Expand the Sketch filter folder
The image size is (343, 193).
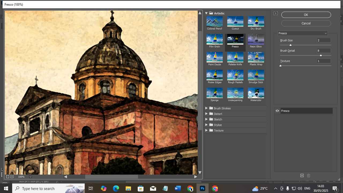pyautogui.click(x=207, y=119)
